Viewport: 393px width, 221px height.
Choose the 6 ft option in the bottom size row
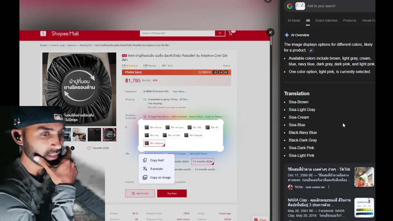[x=205, y=169]
